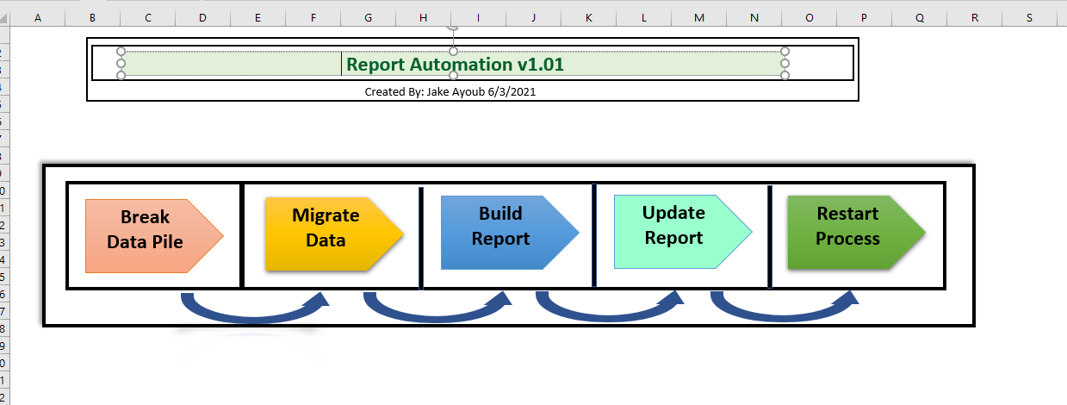Select column I header
Screen dimensions: 1067x405
(x=479, y=17)
